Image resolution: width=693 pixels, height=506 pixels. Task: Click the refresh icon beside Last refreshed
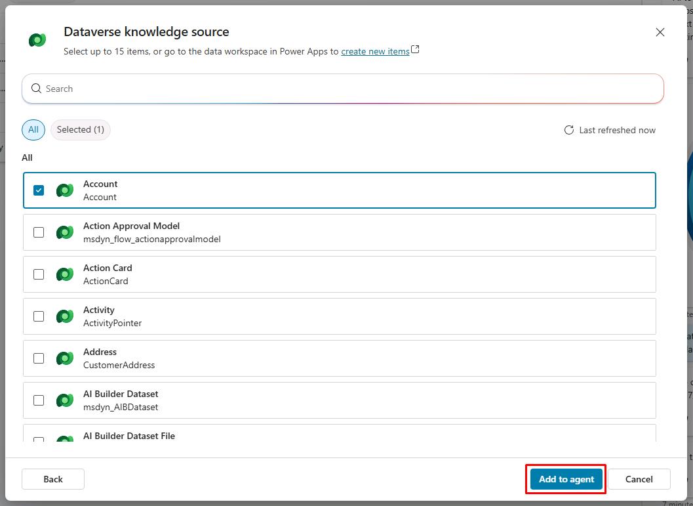(569, 130)
